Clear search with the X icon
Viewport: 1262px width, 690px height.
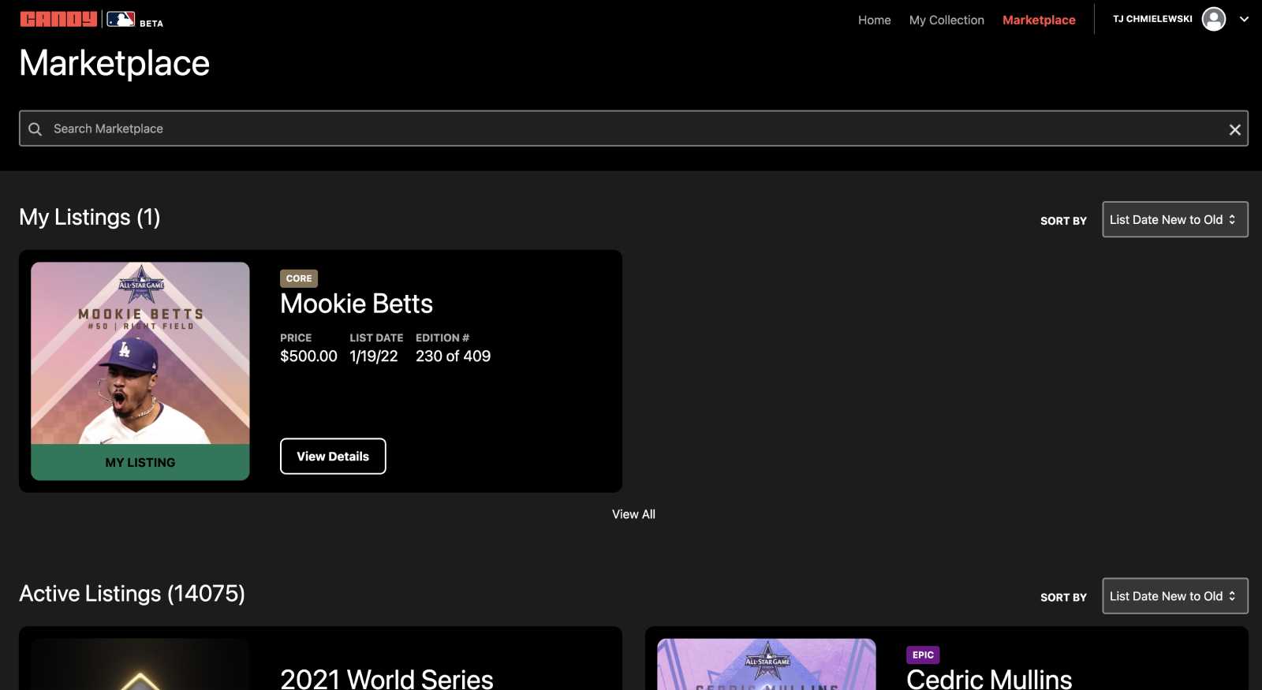pyautogui.click(x=1234, y=130)
